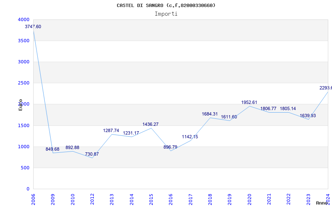Click data label 1436.27
The image size is (332, 207).
[x=151, y=124]
